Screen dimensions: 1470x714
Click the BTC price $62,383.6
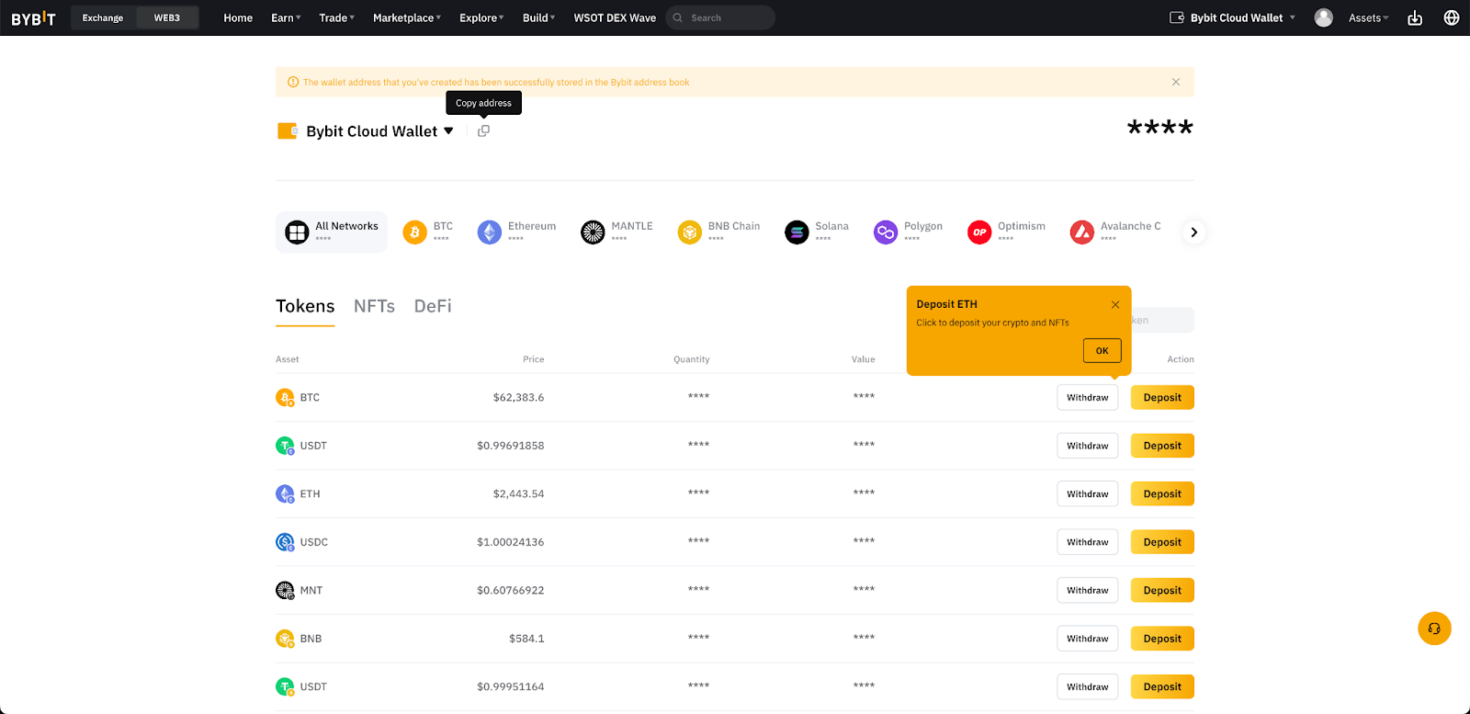click(x=518, y=398)
